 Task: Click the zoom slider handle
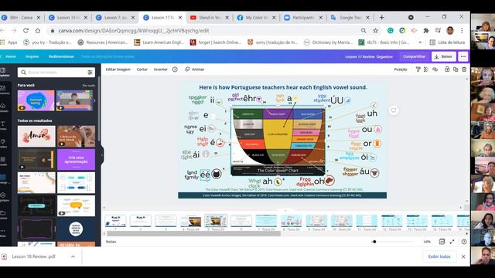374,242
